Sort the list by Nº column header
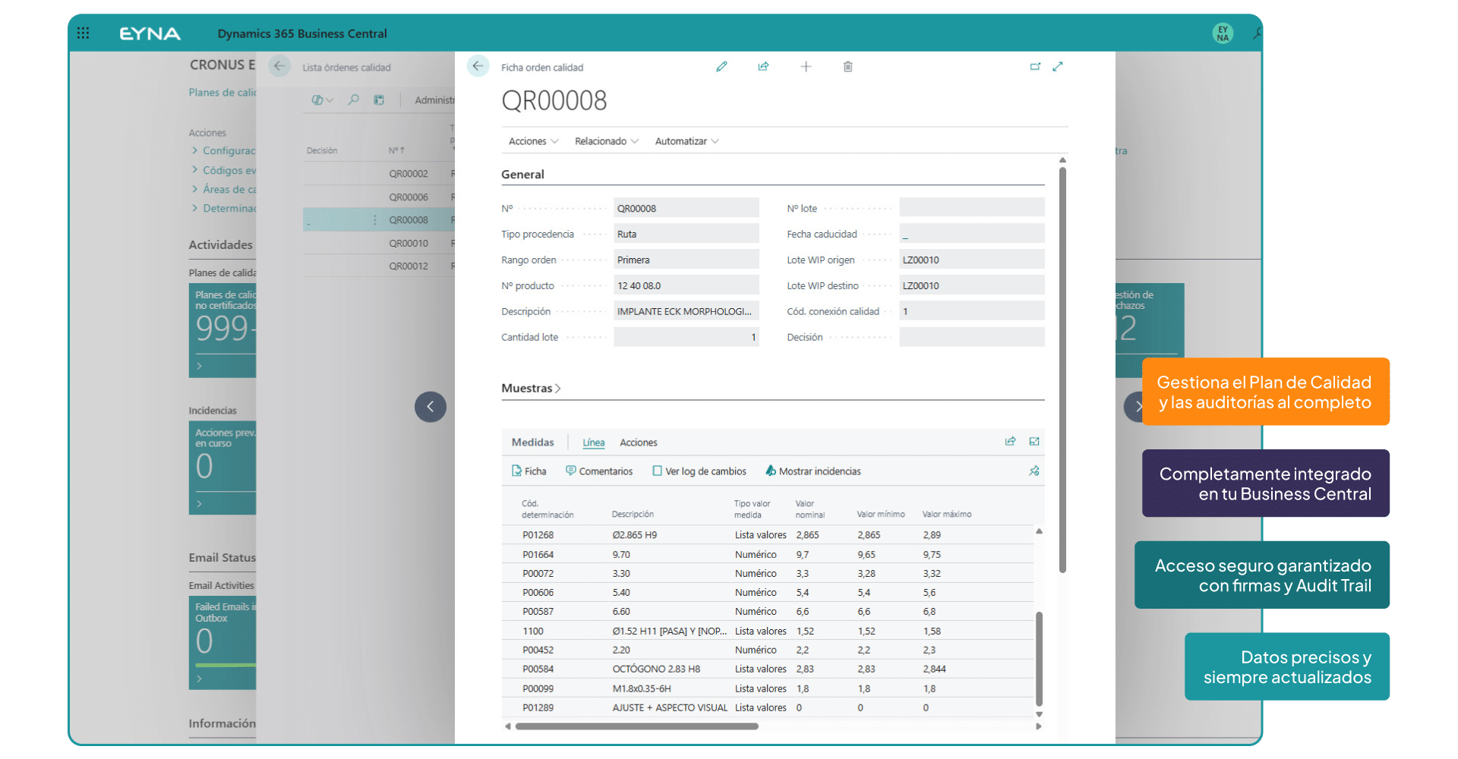 tap(396, 150)
